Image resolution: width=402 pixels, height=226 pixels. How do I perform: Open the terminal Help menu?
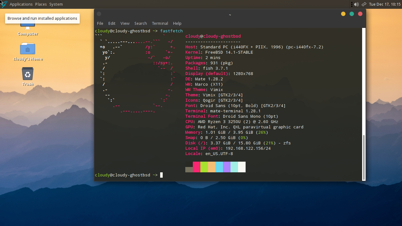click(x=177, y=23)
